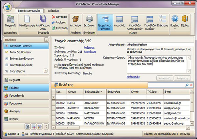
Task: Click the Ανανέωση units refresh link
Action: (90, 51)
